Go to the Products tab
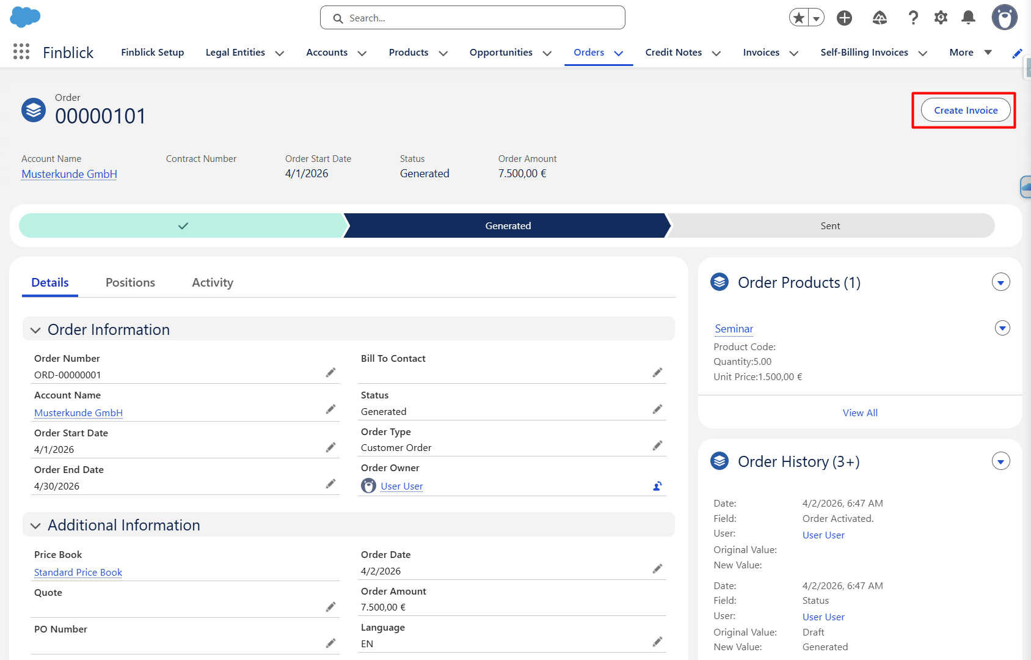 [x=409, y=53]
